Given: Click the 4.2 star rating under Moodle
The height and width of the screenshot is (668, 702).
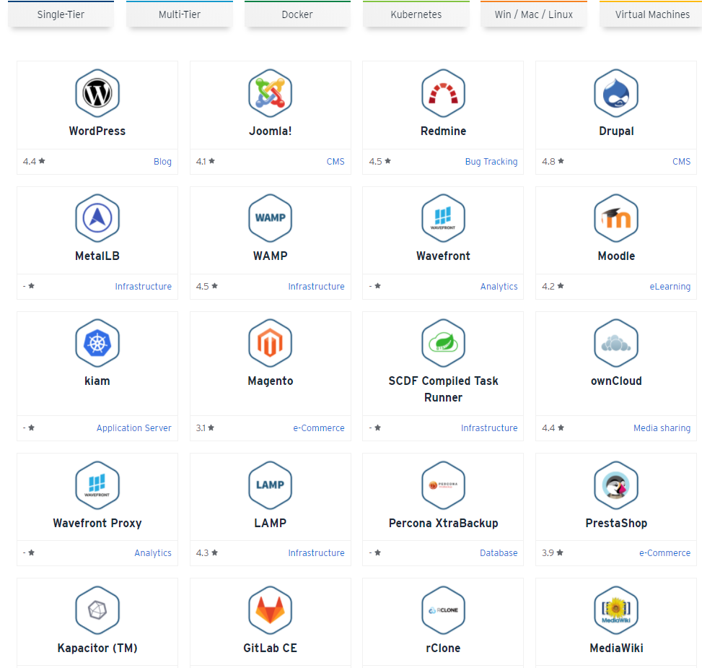Looking at the screenshot, I should coord(553,286).
